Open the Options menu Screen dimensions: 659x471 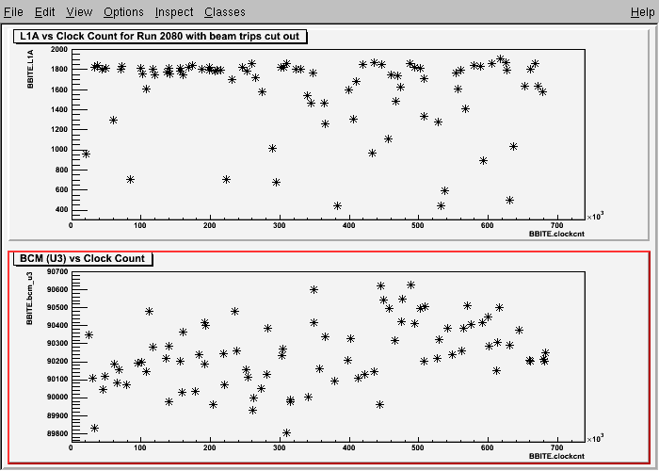(x=123, y=12)
